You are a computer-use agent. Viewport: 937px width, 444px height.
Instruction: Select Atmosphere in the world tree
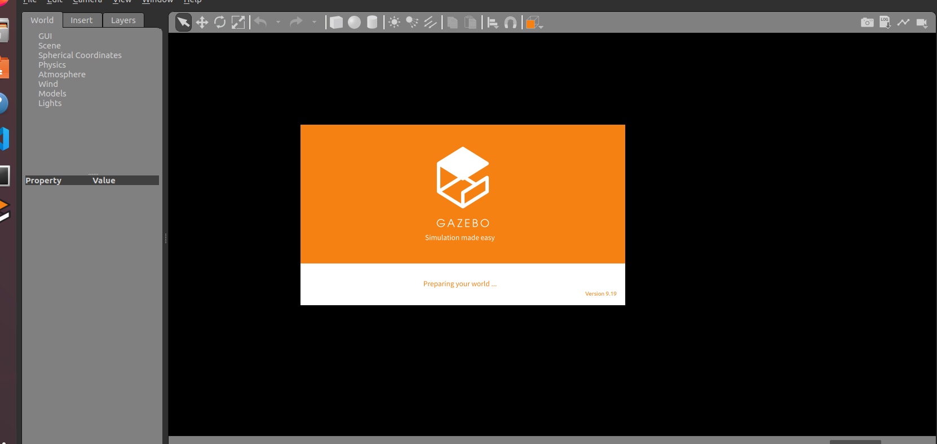point(62,74)
